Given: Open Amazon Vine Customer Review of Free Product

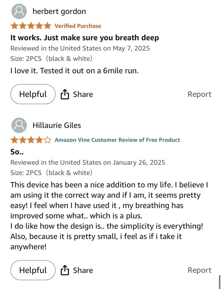Looking at the screenshot, I should pyautogui.click(x=117, y=140).
